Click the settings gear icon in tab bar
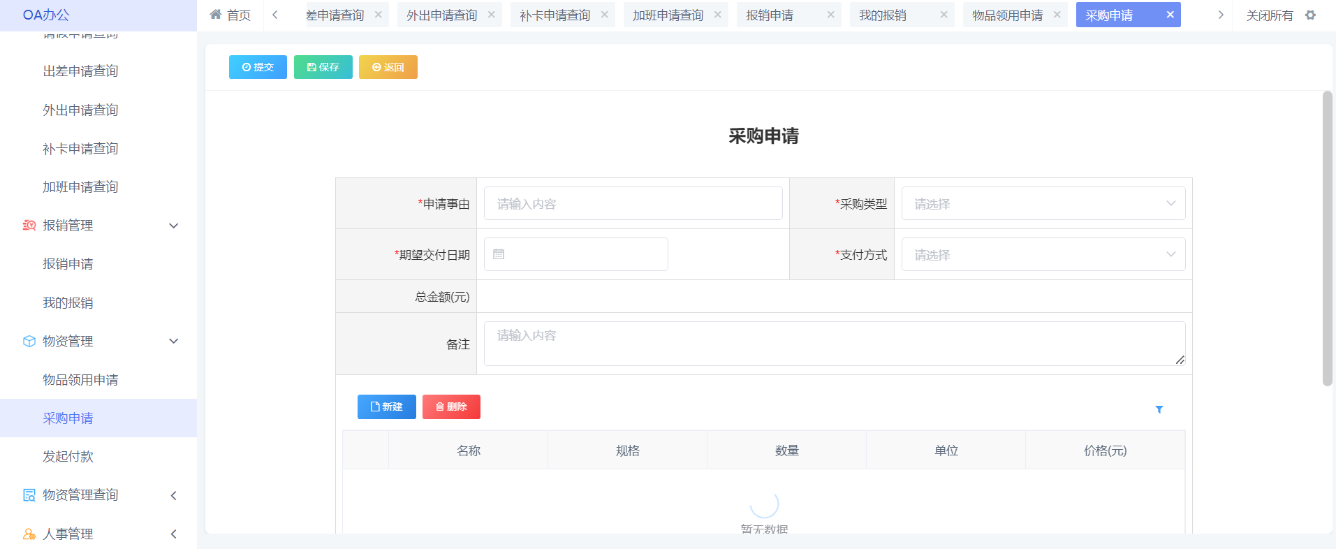 pyautogui.click(x=1310, y=15)
